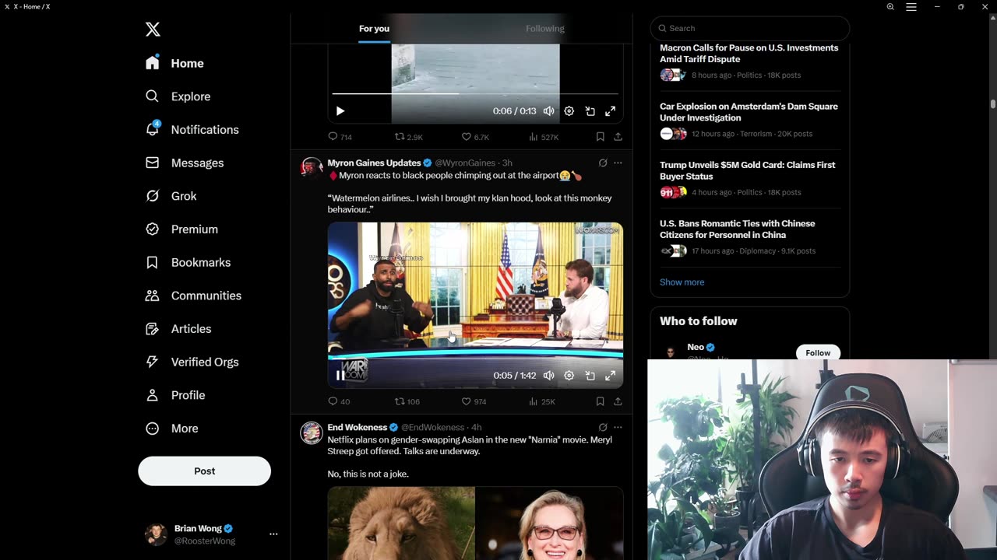Click the window zoom magnifier icon
This screenshot has width=997, height=560.
pyautogui.click(x=890, y=6)
